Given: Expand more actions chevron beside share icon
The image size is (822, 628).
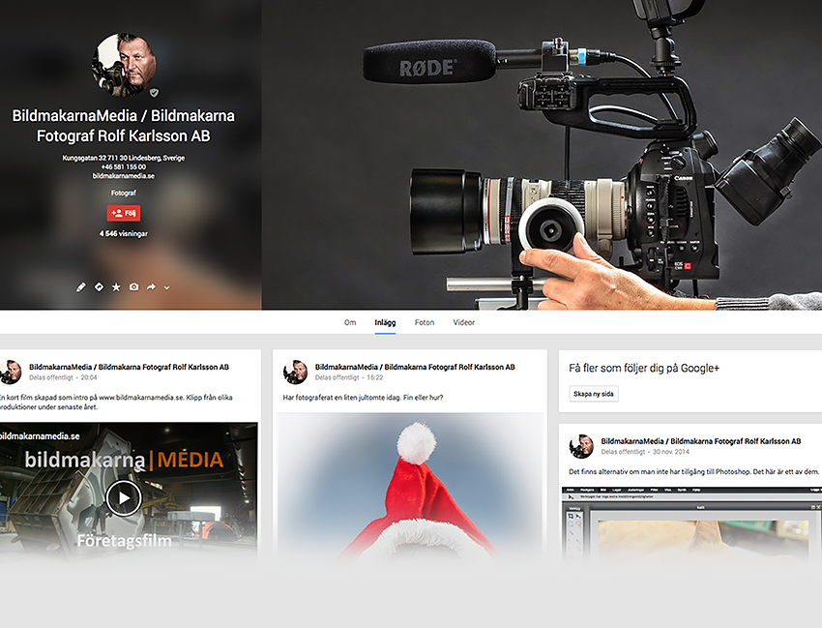Looking at the screenshot, I should coord(166,287).
